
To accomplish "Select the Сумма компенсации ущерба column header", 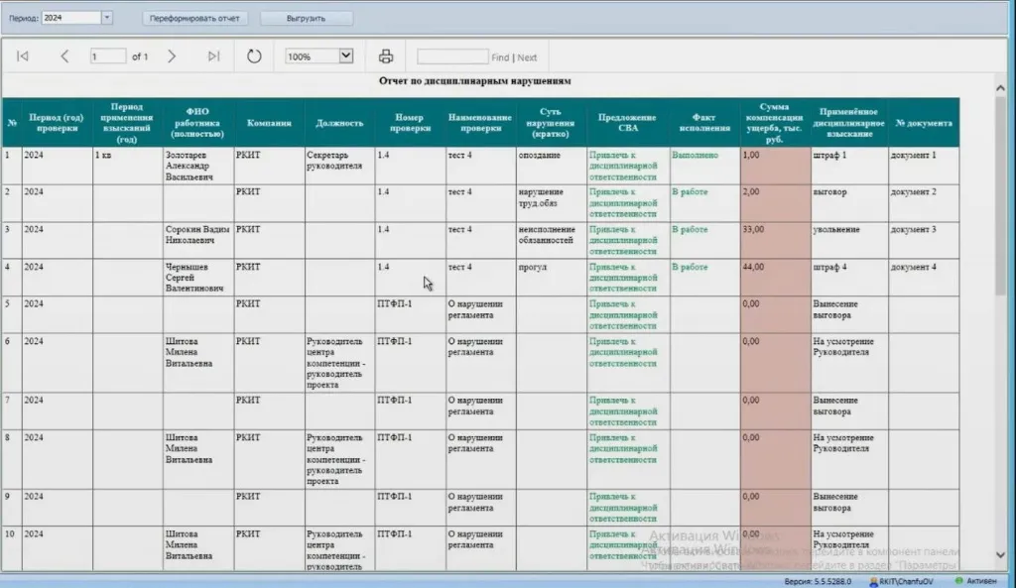I will click(775, 123).
